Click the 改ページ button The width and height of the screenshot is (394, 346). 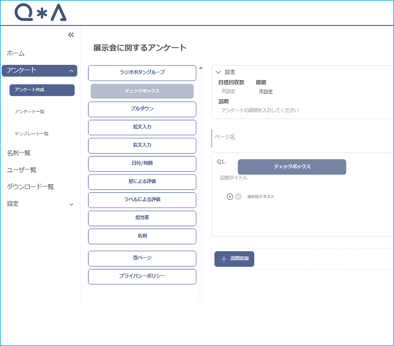142,258
